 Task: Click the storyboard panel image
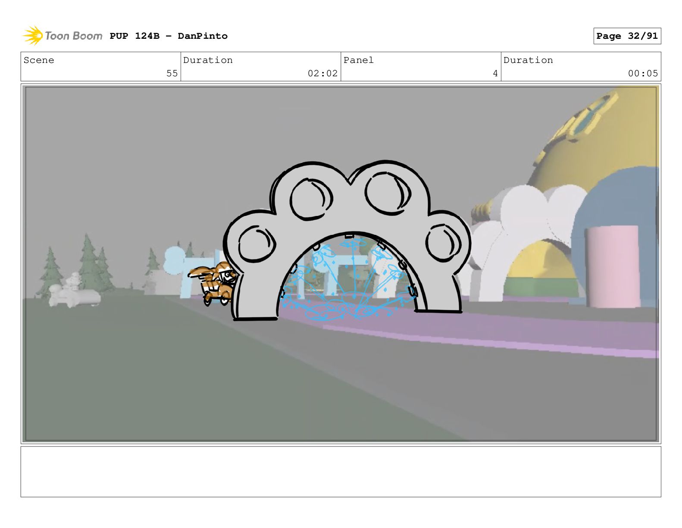[x=341, y=264]
